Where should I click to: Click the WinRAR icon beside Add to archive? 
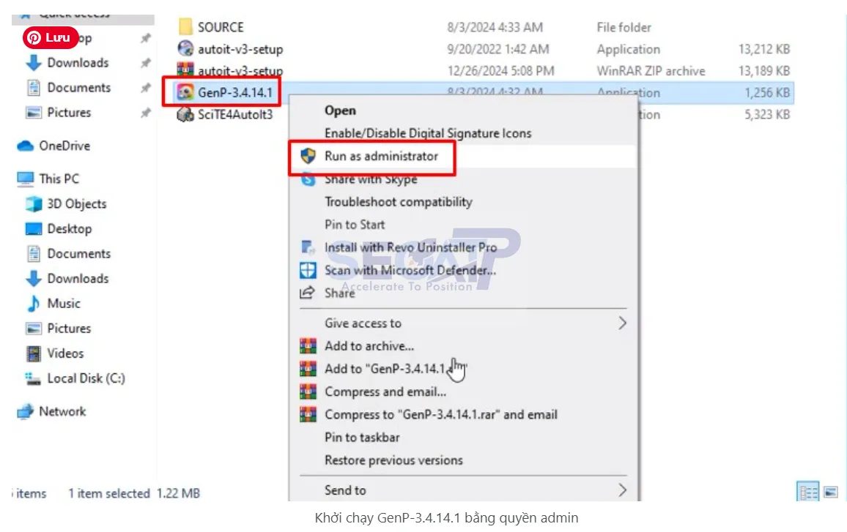(x=308, y=346)
